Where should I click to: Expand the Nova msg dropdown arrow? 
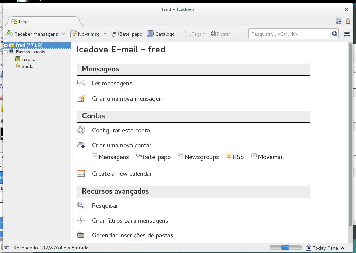pos(105,34)
